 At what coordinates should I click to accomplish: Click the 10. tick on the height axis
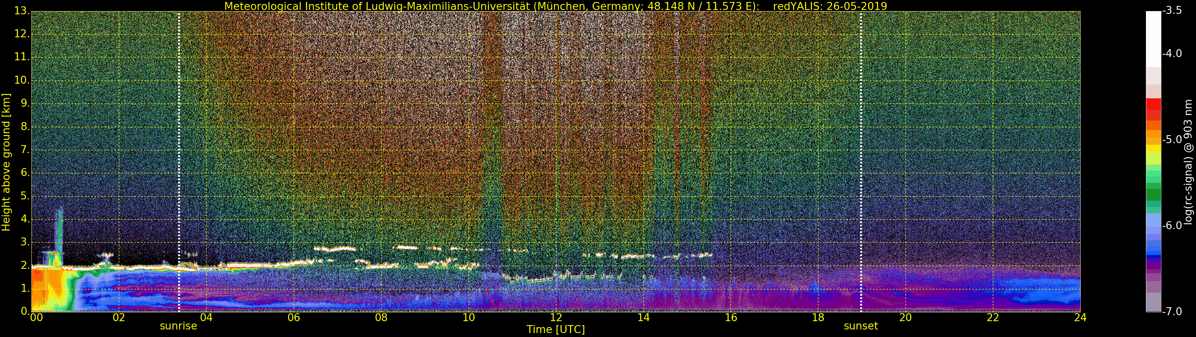pyautogui.click(x=22, y=80)
